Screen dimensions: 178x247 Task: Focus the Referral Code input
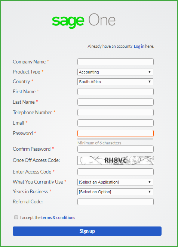[x=116, y=201]
